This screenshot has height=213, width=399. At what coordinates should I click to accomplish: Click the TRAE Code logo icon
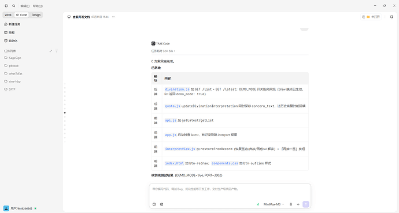(153, 43)
